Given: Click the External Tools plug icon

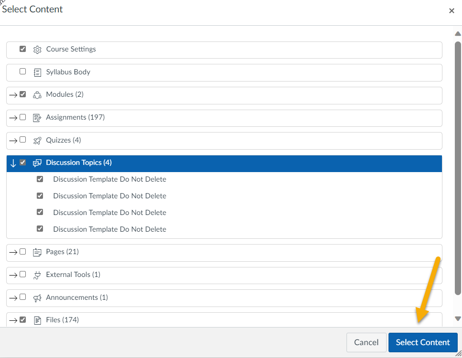Looking at the screenshot, I should [37, 275].
